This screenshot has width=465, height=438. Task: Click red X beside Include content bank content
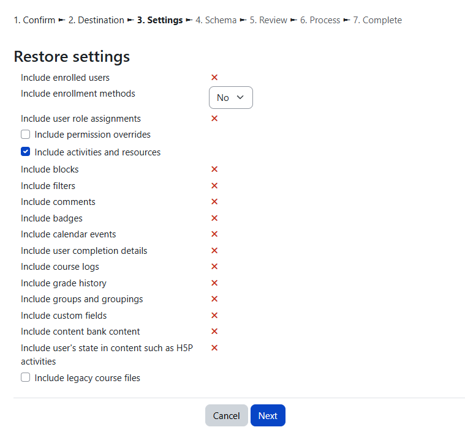[214, 332]
